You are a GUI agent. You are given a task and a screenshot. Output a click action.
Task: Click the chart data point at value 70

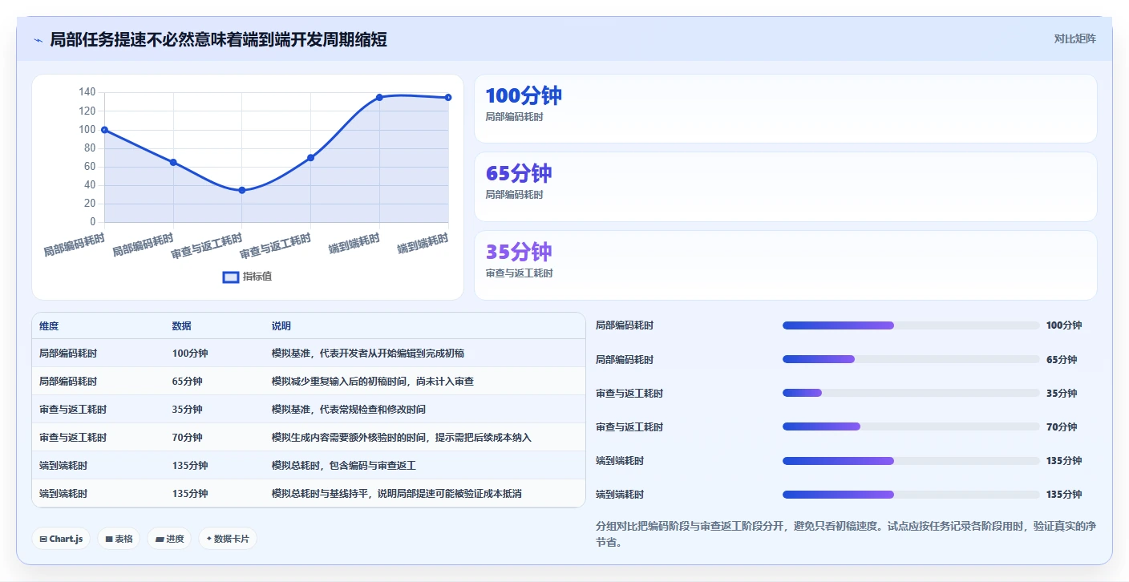click(311, 157)
